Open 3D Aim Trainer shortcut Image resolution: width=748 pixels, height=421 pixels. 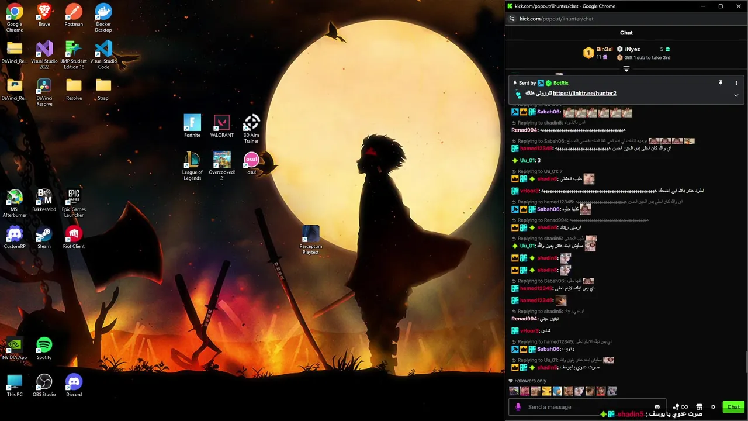[251, 129]
